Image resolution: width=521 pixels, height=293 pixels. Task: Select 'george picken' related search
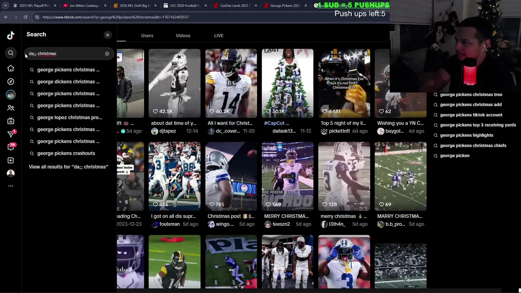click(x=455, y=155)
